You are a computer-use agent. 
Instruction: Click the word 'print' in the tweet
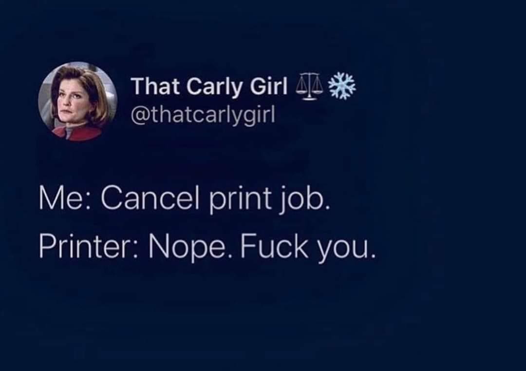(240, 199)
